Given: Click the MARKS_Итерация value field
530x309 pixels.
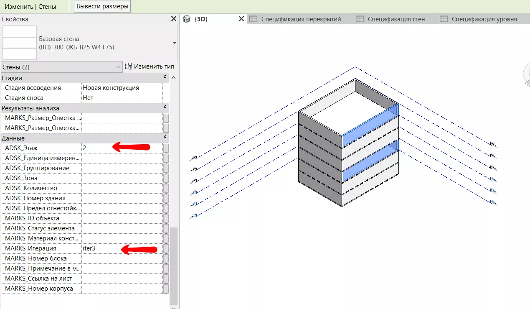Looking at the screenshot, I should click(122, 248).
